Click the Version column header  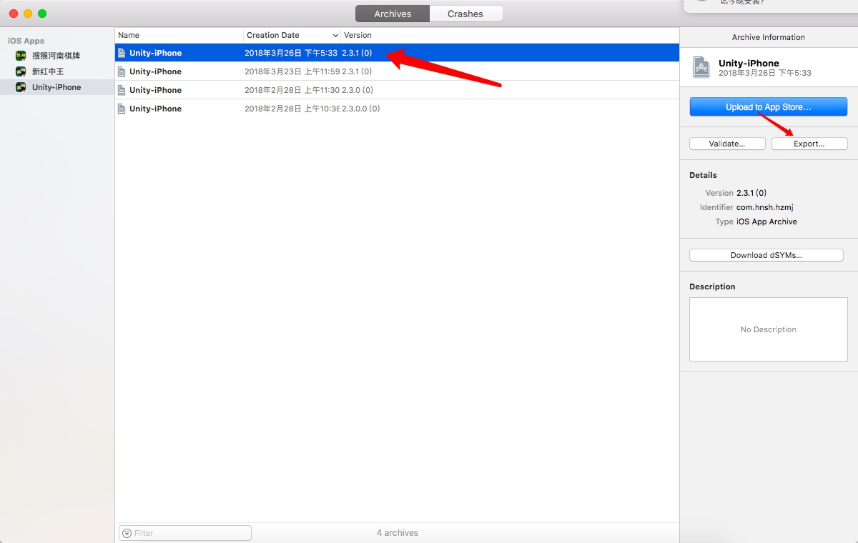(x=357, y=35)
